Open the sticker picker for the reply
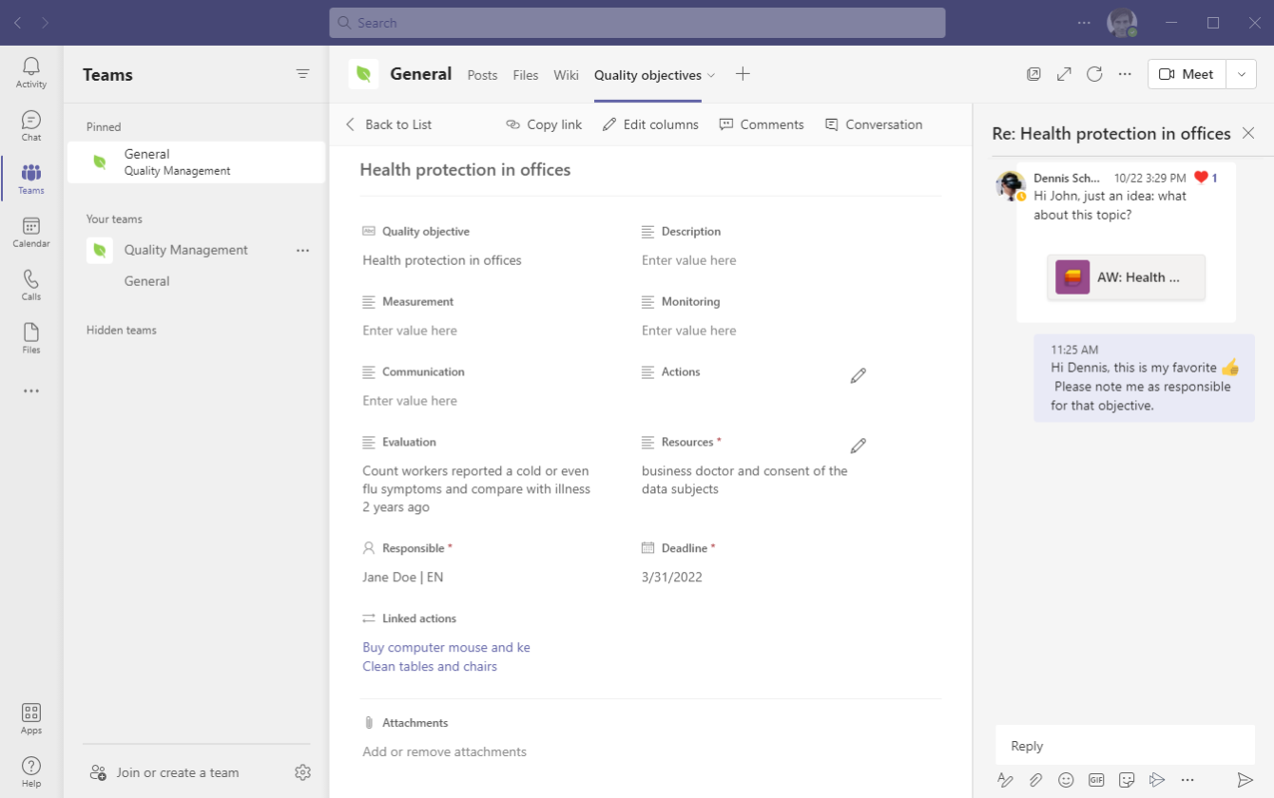This screenshot has width=1274, height=798. tap(1126, 779)
